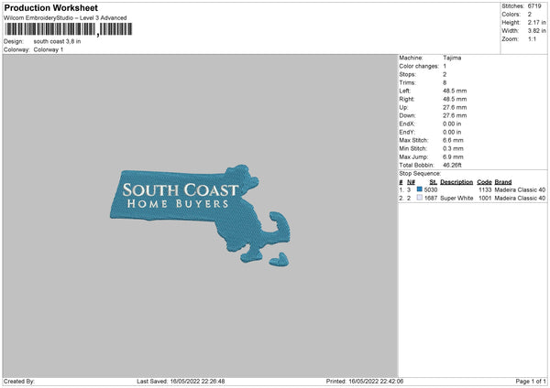Click code 1001 in the stop sequence
The image size is (550, 388).
point(485,199)
